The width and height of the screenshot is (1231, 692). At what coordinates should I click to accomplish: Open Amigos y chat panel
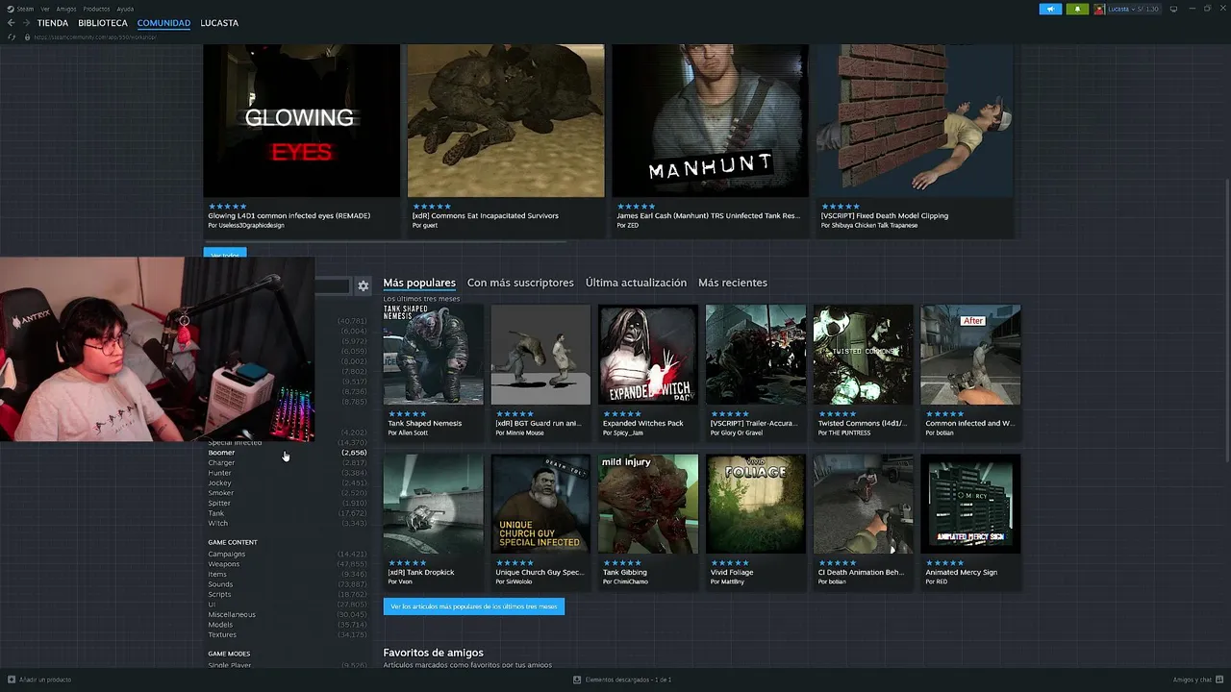[1197, 680]
